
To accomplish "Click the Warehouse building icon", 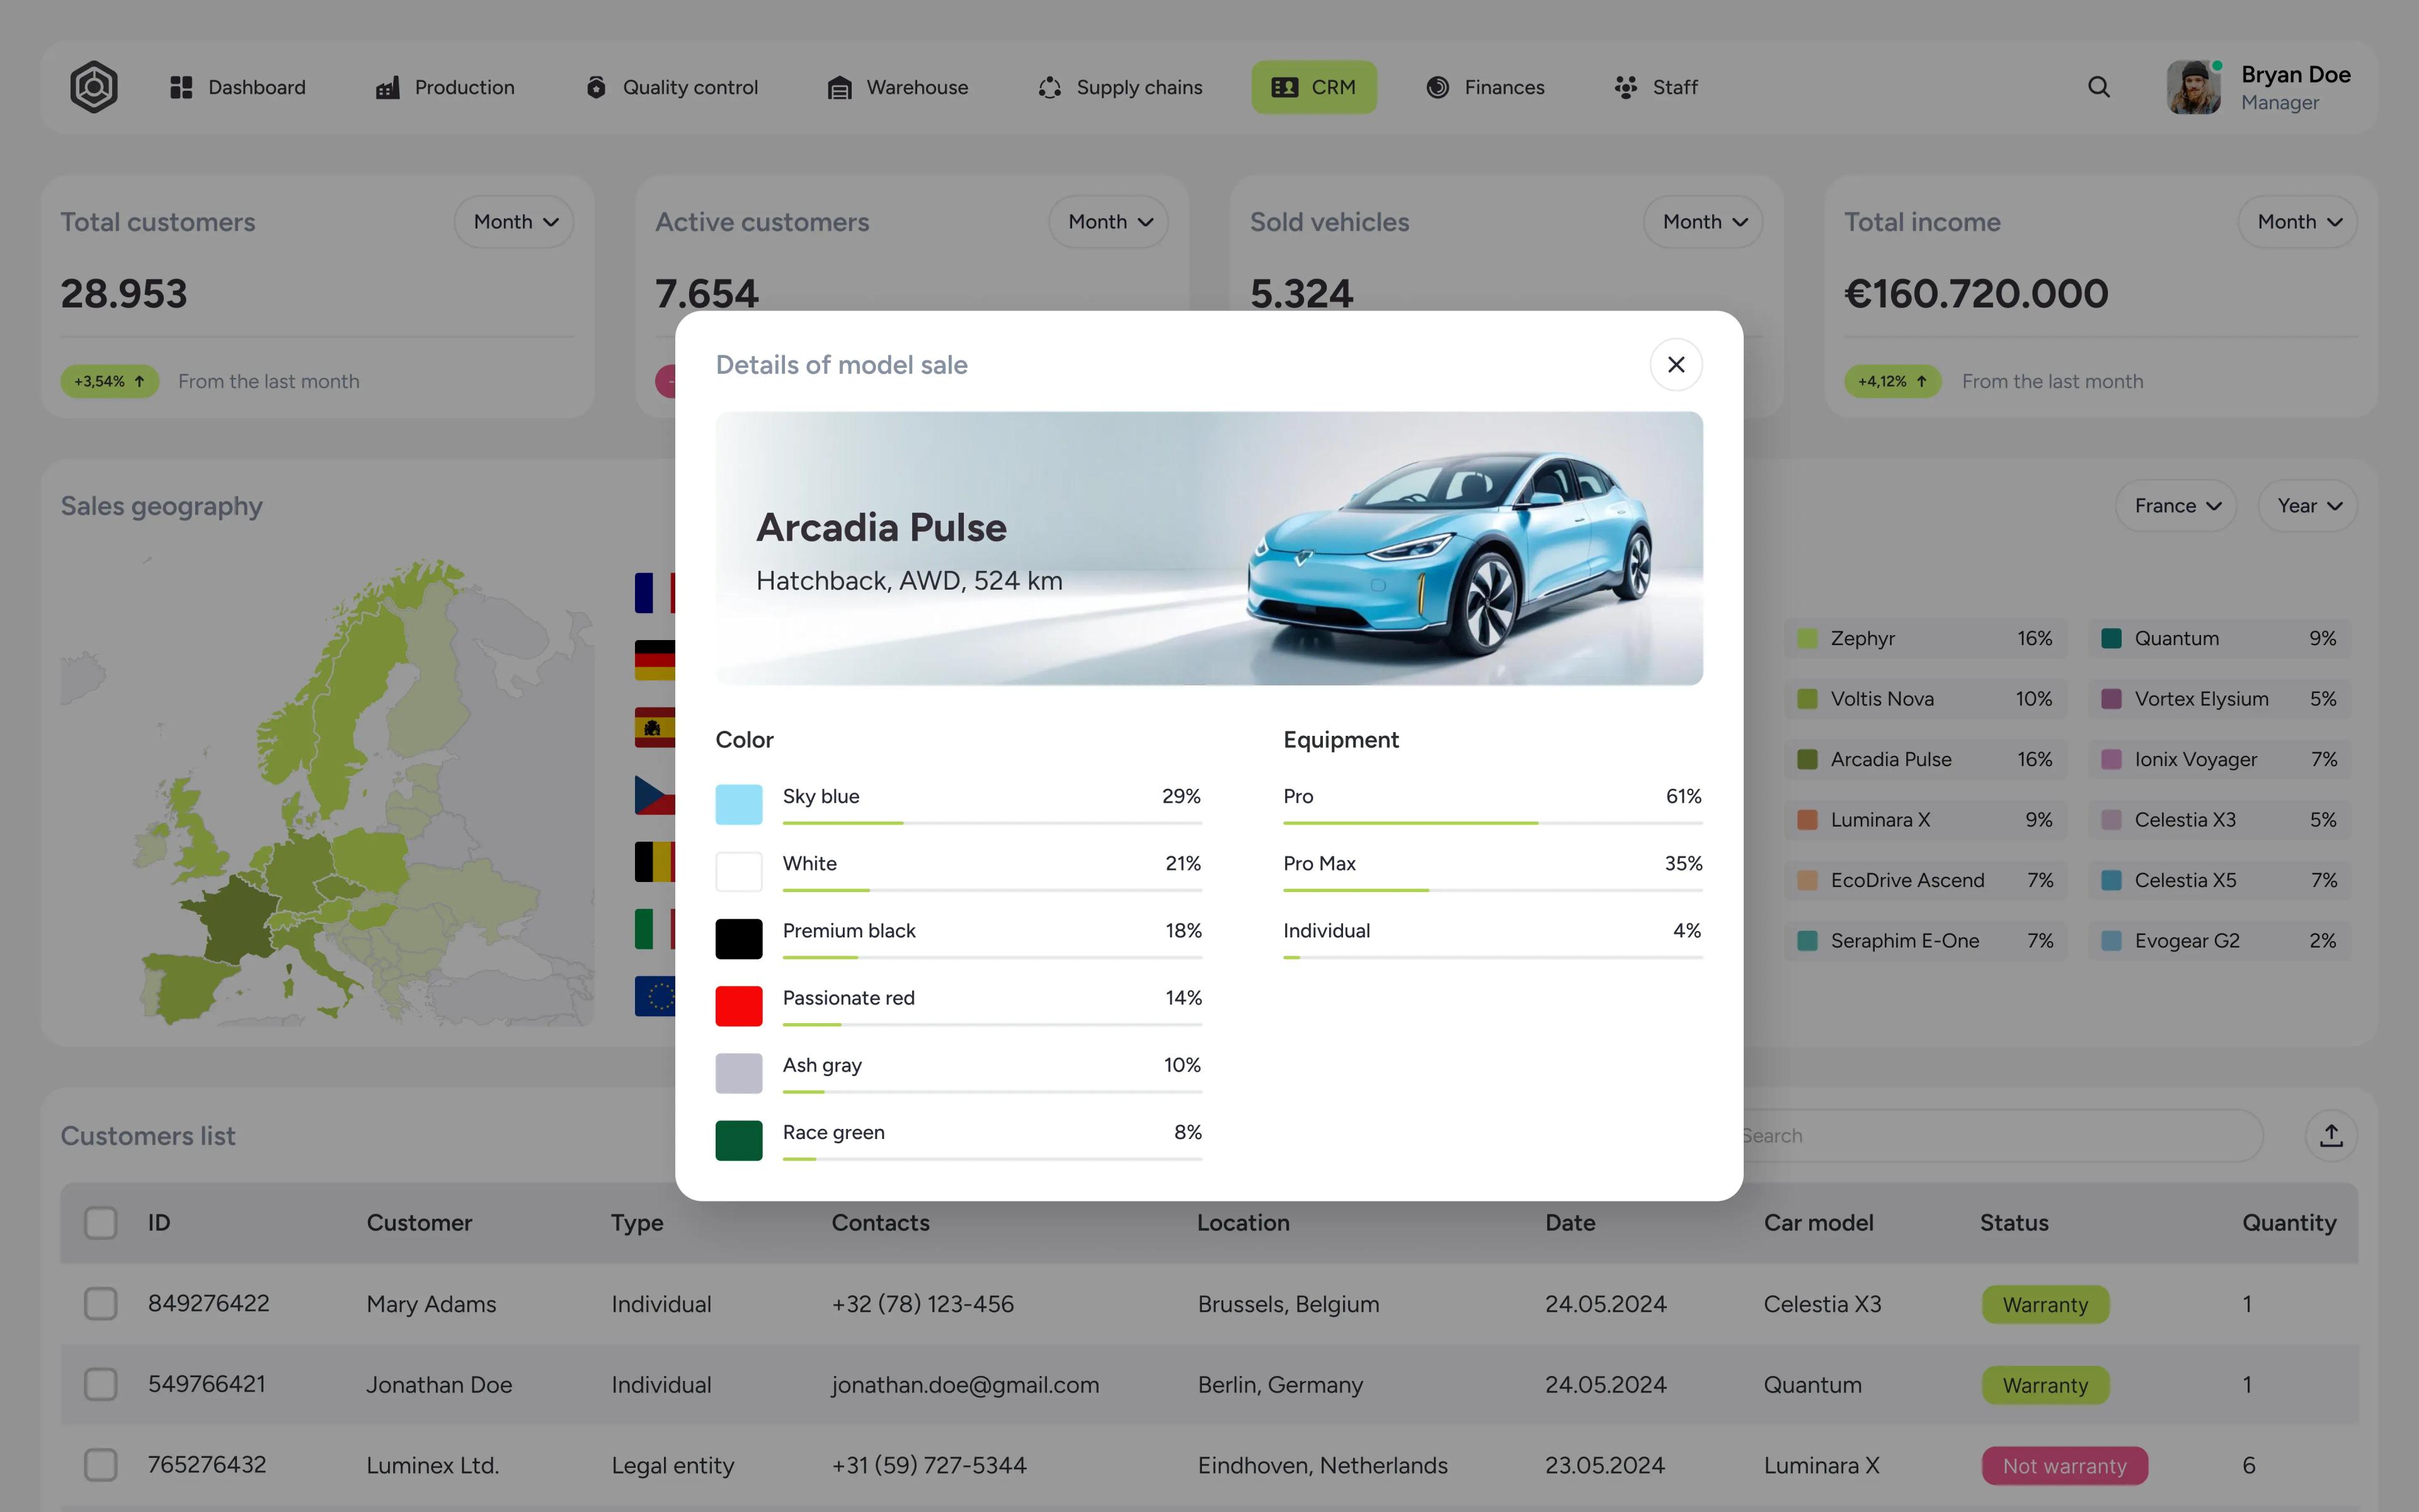I will pos(840,88).
